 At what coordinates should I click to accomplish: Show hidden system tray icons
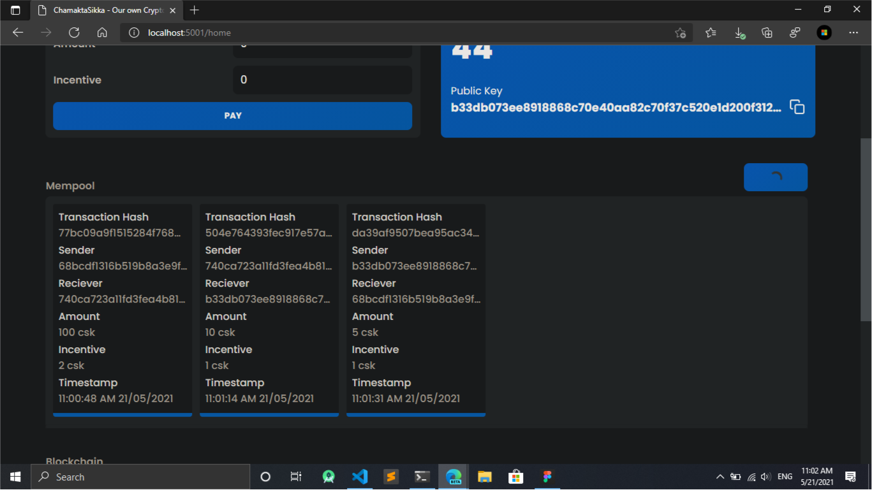click(x=720, y=477)
